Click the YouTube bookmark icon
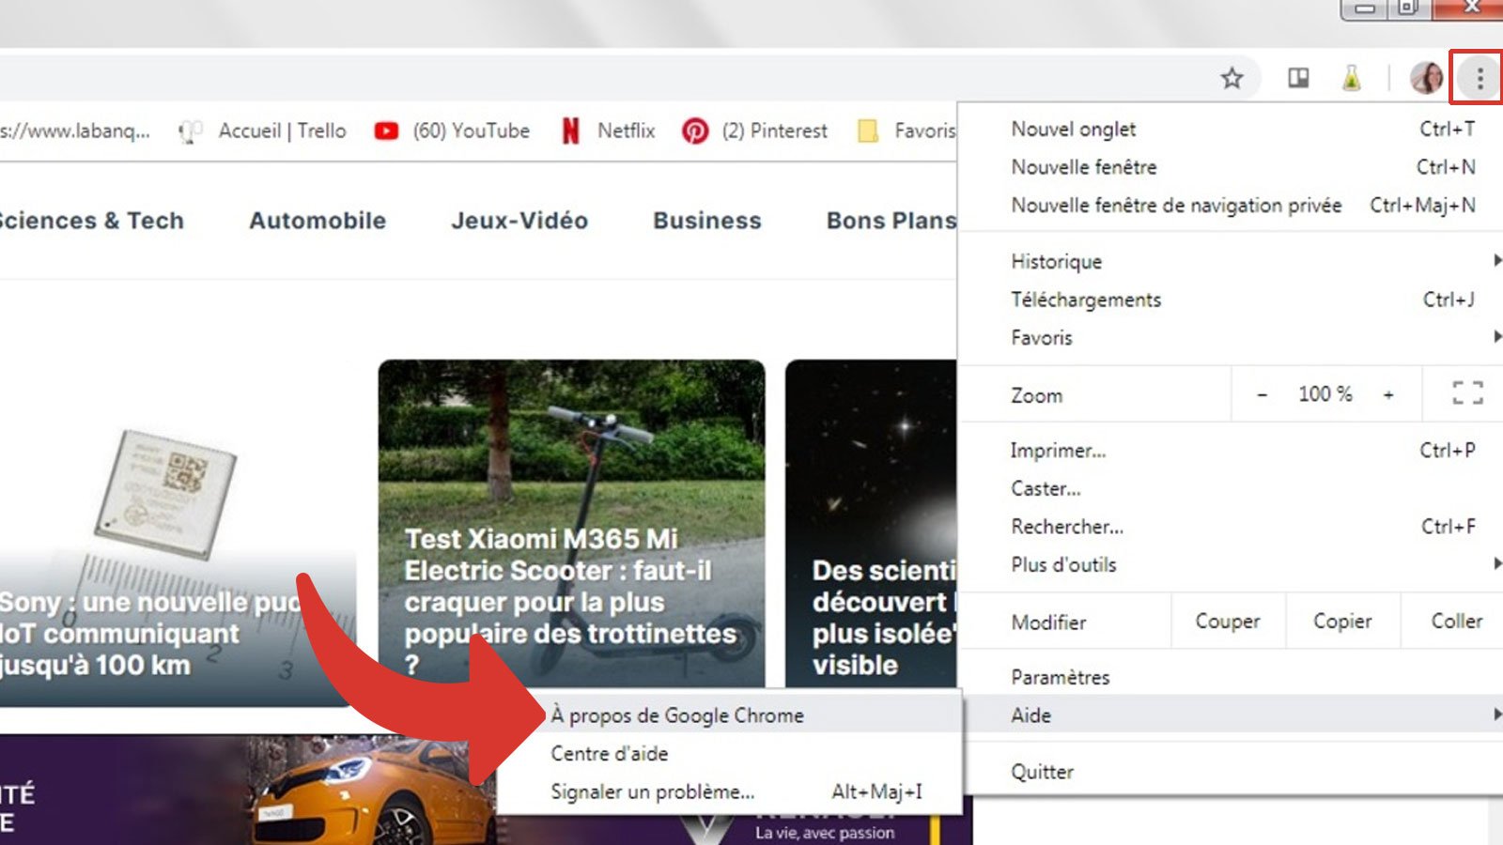Viewport: 1503px width, 845px height. pyautogui.click(x=386, y=131)
